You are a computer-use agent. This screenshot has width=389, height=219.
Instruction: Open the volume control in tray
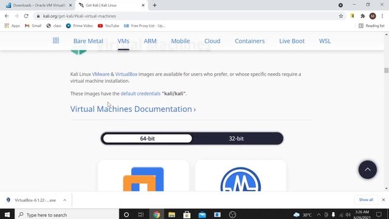[x=348, y=215]
